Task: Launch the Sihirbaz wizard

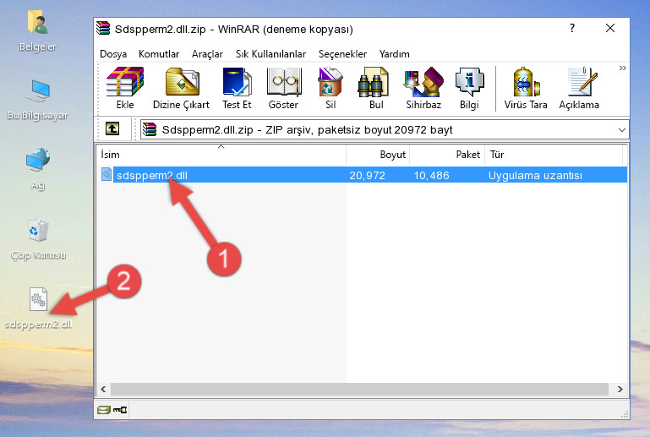Action: click(423, 88)
